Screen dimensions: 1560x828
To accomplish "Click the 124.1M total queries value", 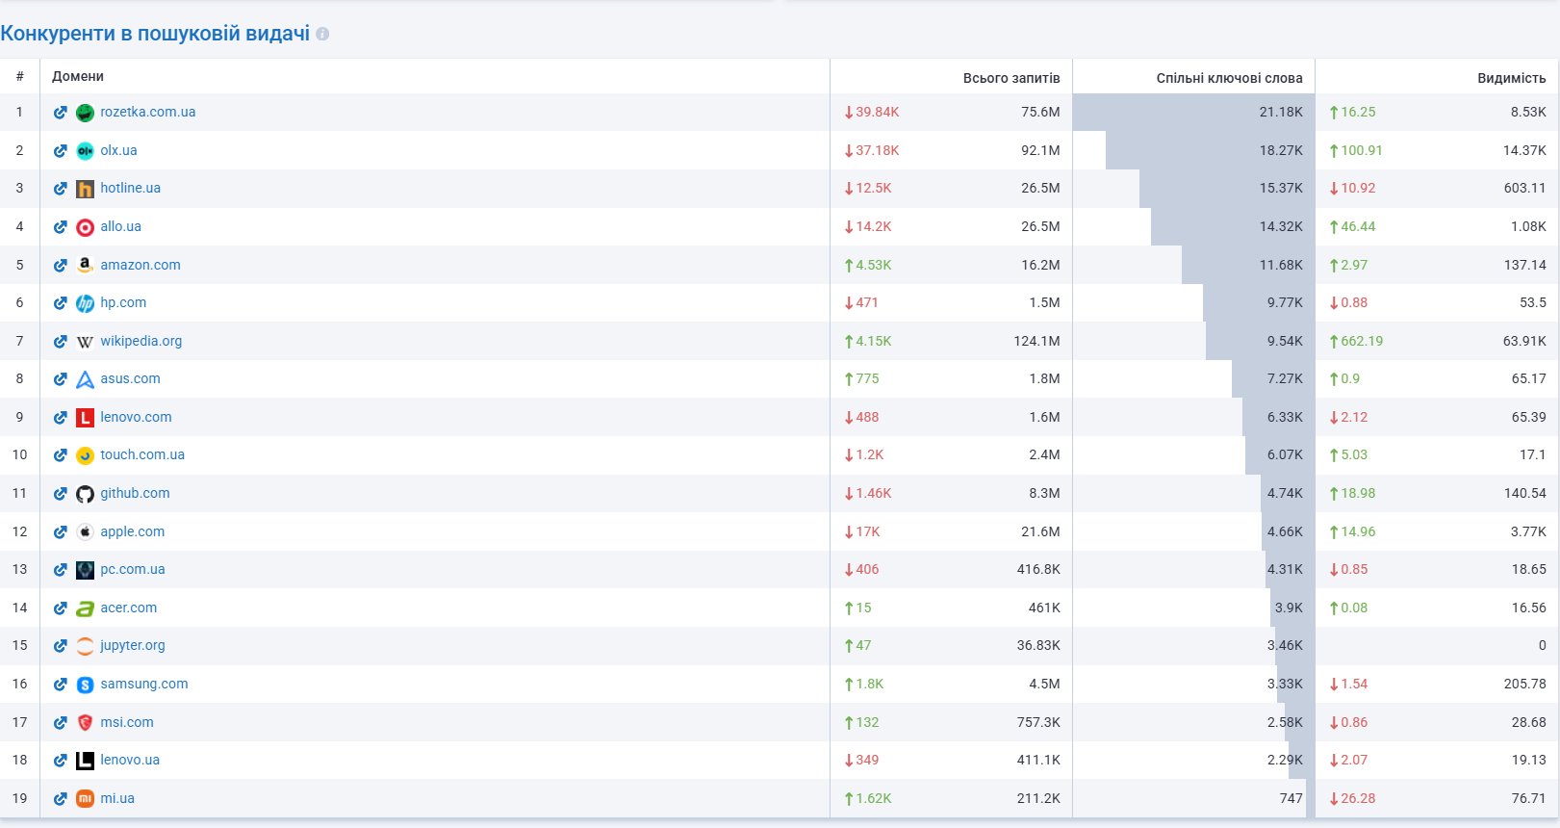I will (x=1036, y=341).
